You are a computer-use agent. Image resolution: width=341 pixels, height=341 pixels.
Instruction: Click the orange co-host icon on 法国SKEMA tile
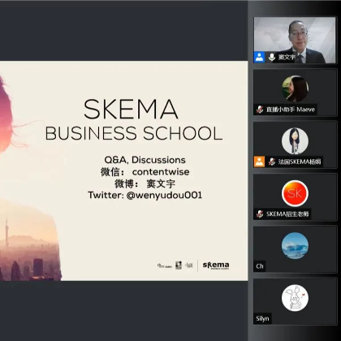point(259,162)
